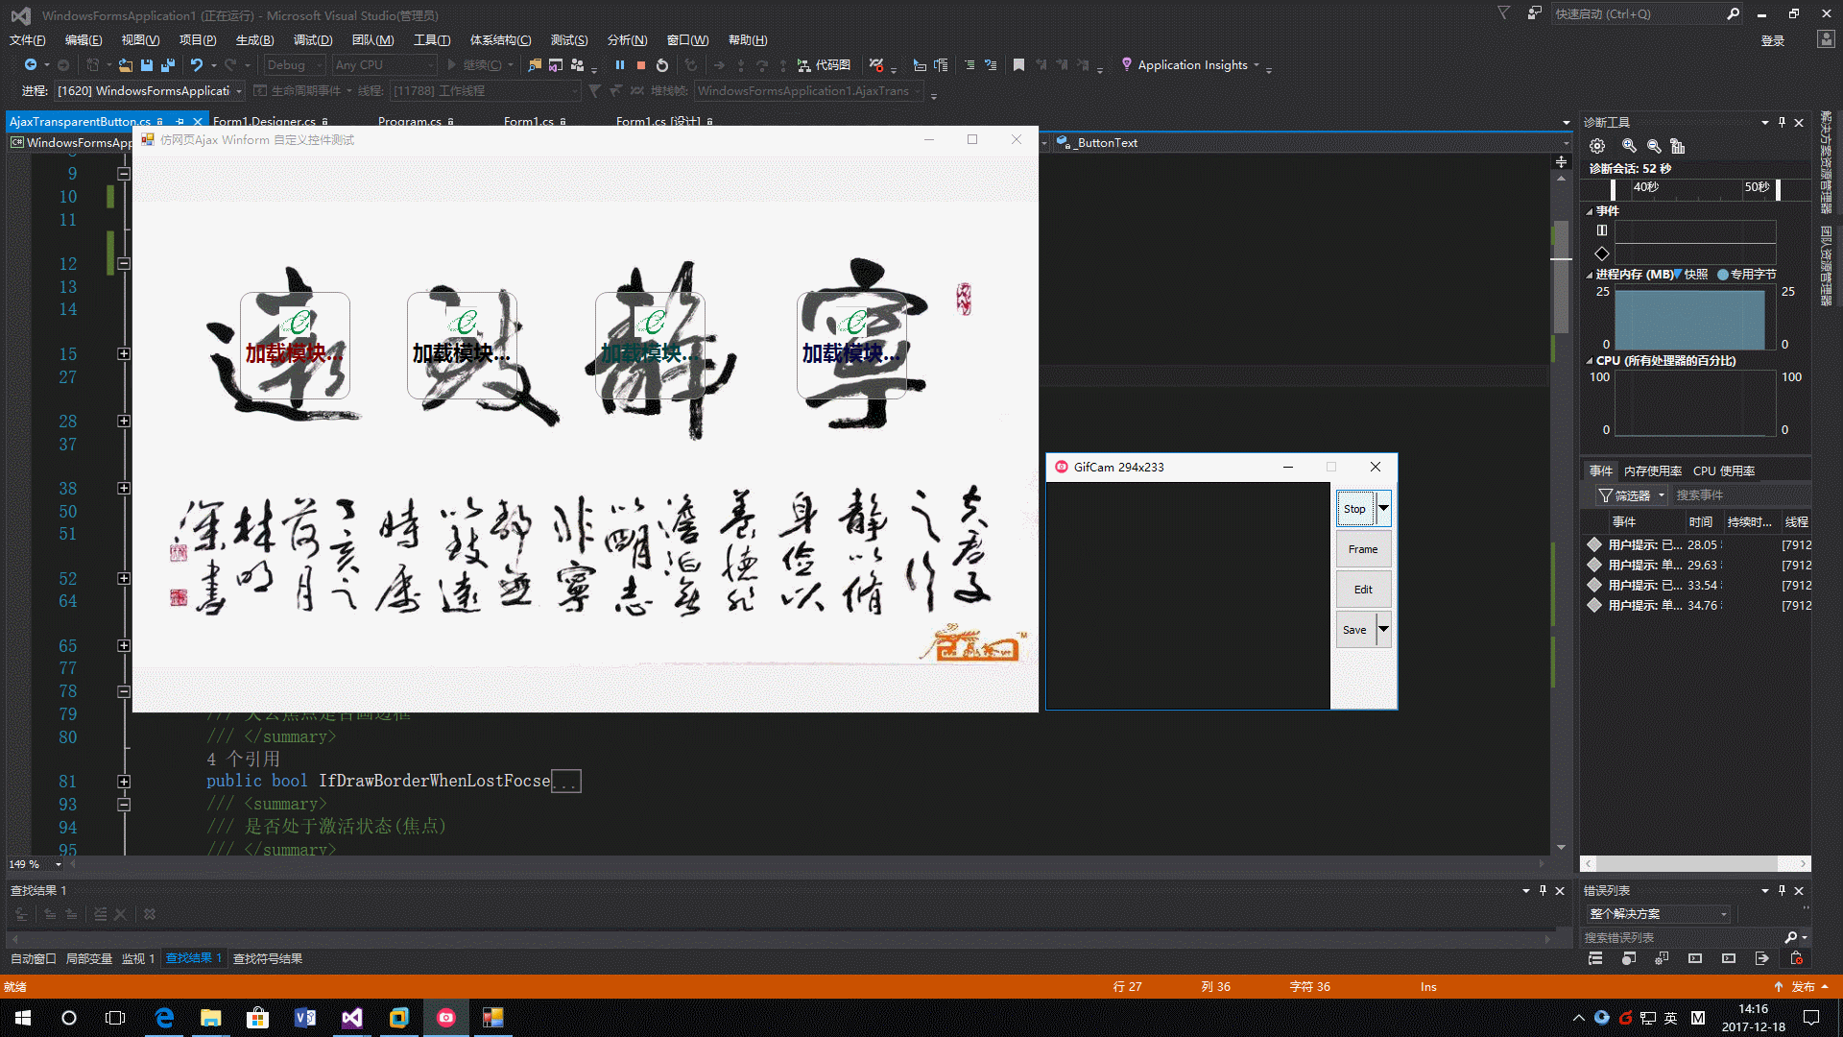Click the feedback notification funnel icon in title bar
Image resolution: width=1843 pixels, height=1037 pixels.
tap(1504, 12)
